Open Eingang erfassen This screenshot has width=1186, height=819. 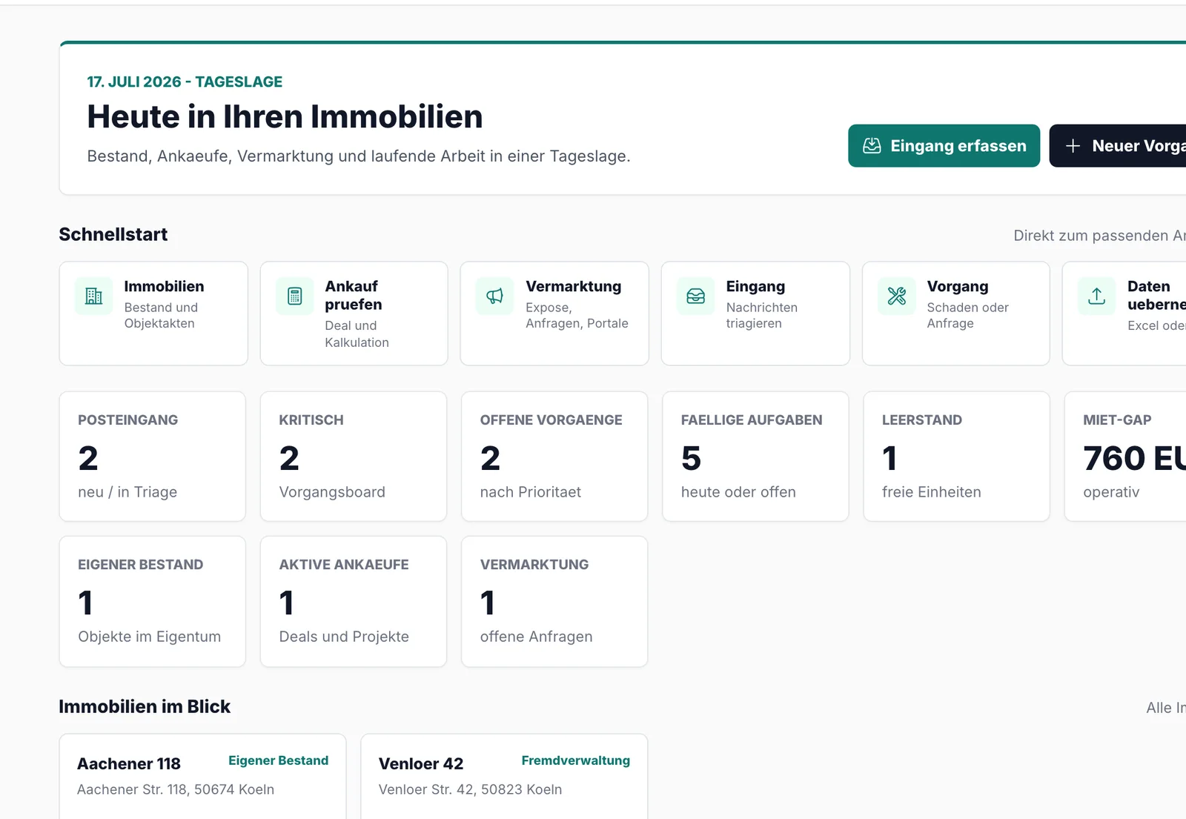[x=944, y=145]
